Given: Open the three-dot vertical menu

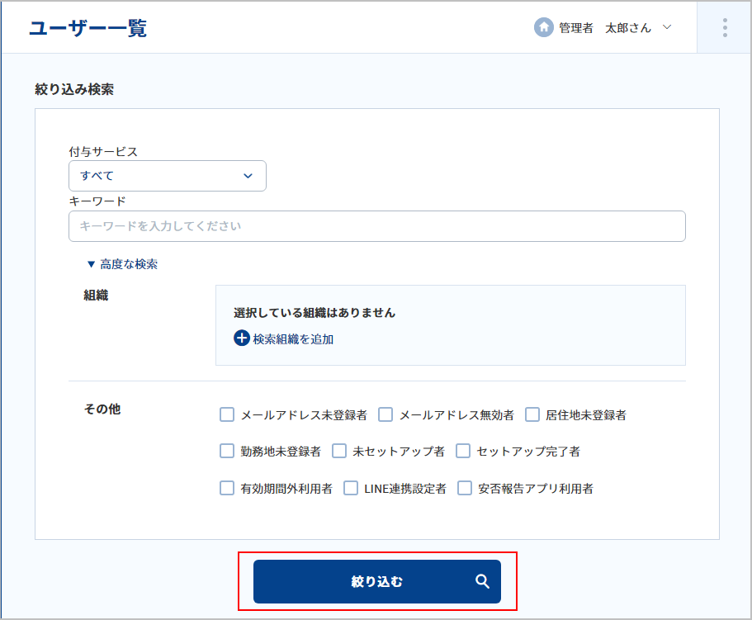Looking at the screenshot, I should pyautogui.click(x=725, y=28).
